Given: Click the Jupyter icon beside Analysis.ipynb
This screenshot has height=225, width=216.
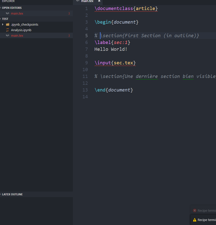Looking at the screenshot, I should [8, 30].
